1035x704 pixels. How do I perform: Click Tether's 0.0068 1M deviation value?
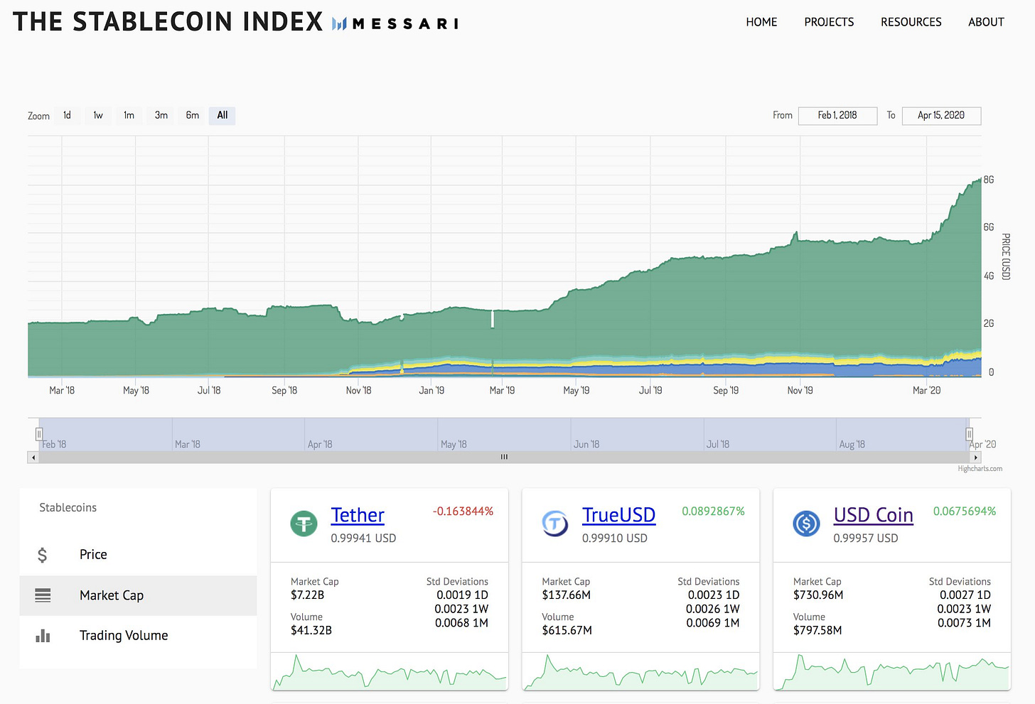[x=461, y=623]
